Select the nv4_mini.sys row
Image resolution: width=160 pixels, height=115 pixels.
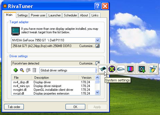(x=53, y=86)
